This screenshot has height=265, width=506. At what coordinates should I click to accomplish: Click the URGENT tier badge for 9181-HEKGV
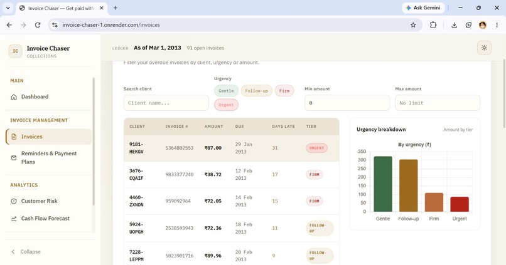point(316,148)
